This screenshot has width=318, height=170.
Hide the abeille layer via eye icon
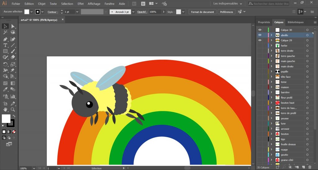point(260,35)
